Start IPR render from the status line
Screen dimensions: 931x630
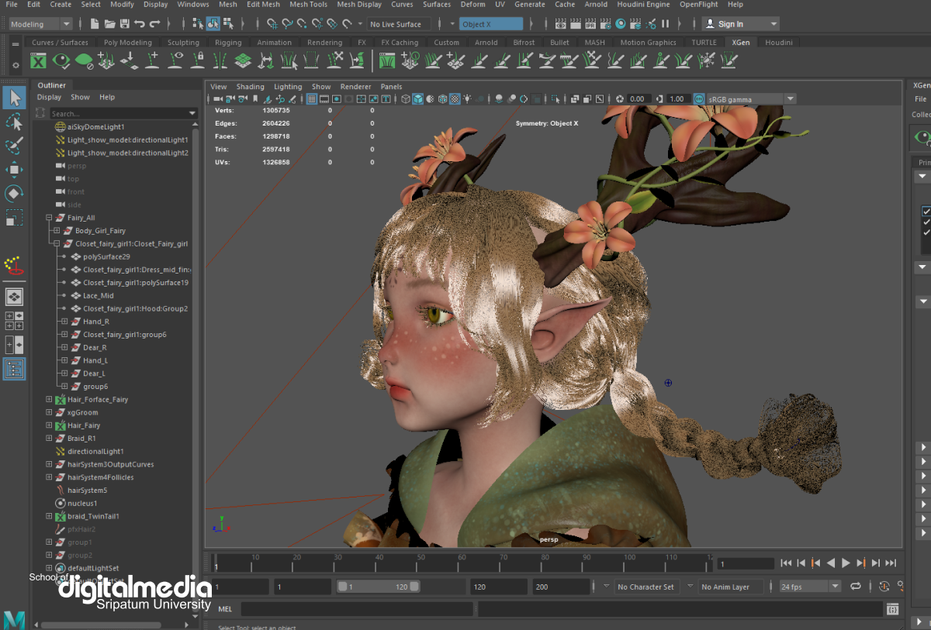pyautogui.click(x=590, y=24)
